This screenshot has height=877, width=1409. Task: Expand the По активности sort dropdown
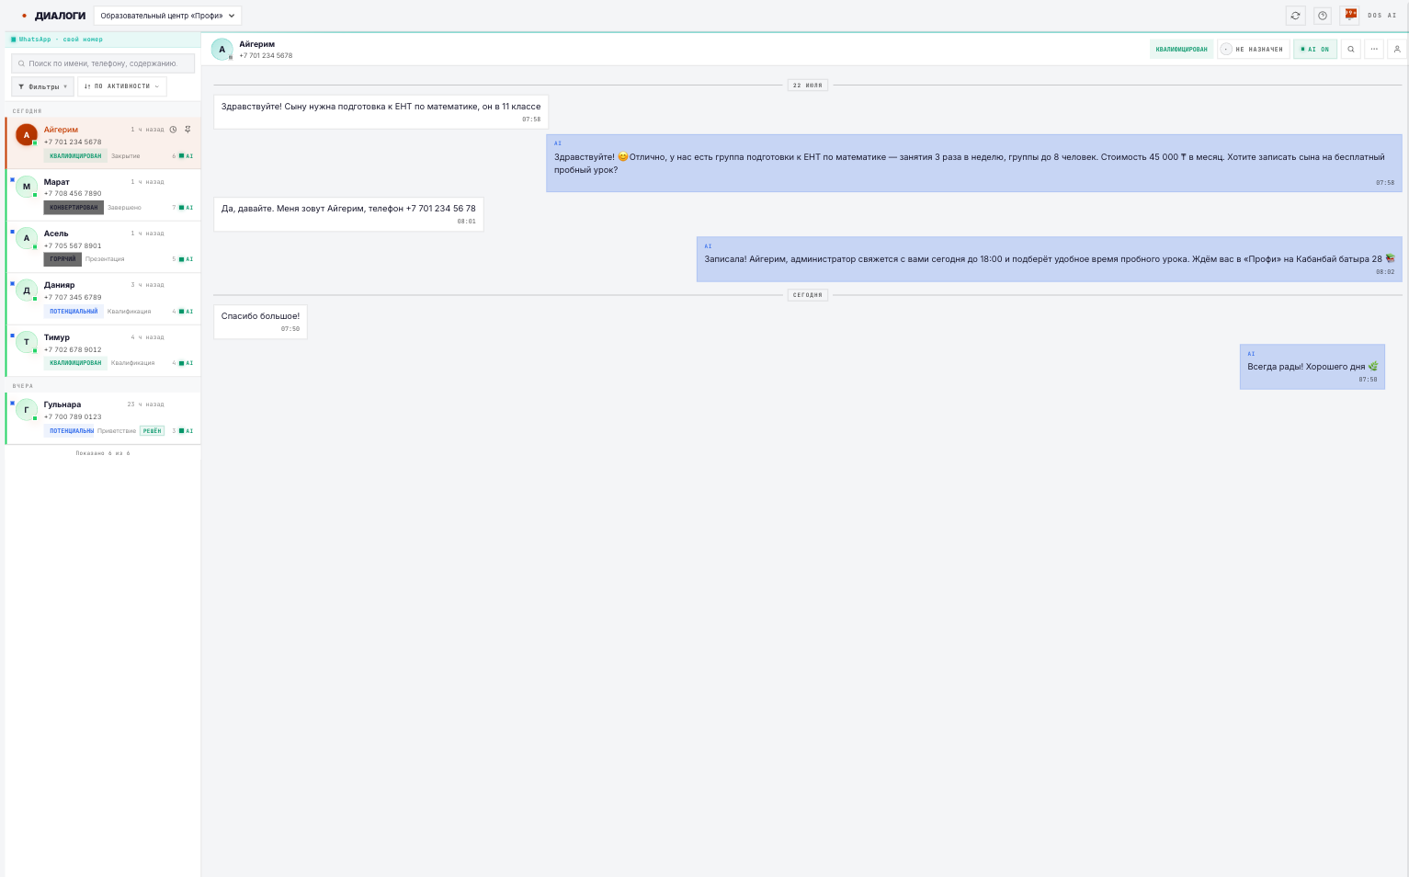(121, 86)
